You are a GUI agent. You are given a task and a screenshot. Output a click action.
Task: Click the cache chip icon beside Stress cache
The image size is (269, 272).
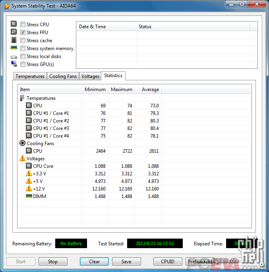pyautogui.click(x=14, y=40)
